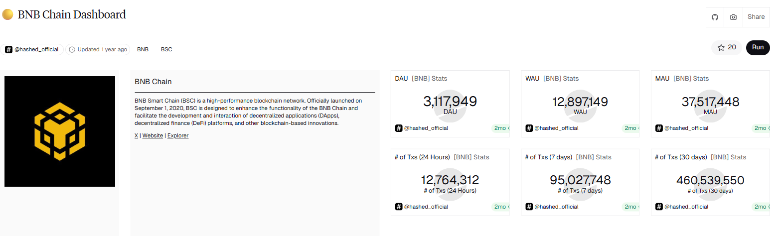Select the BNB tag
The image size is (780, 236).
(x=143, y=49)
